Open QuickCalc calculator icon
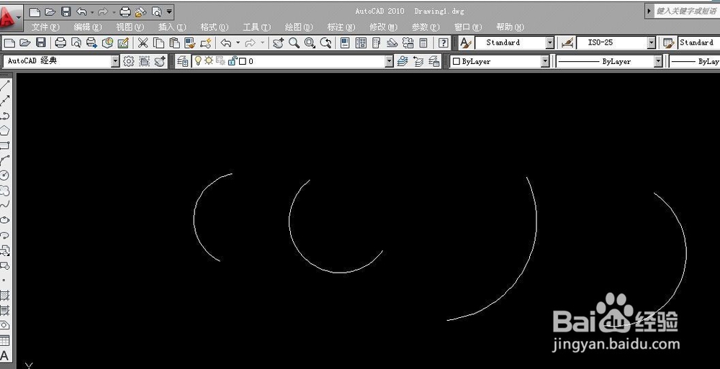This screenshot has width=720, height=369. click(x=424, y=43)
